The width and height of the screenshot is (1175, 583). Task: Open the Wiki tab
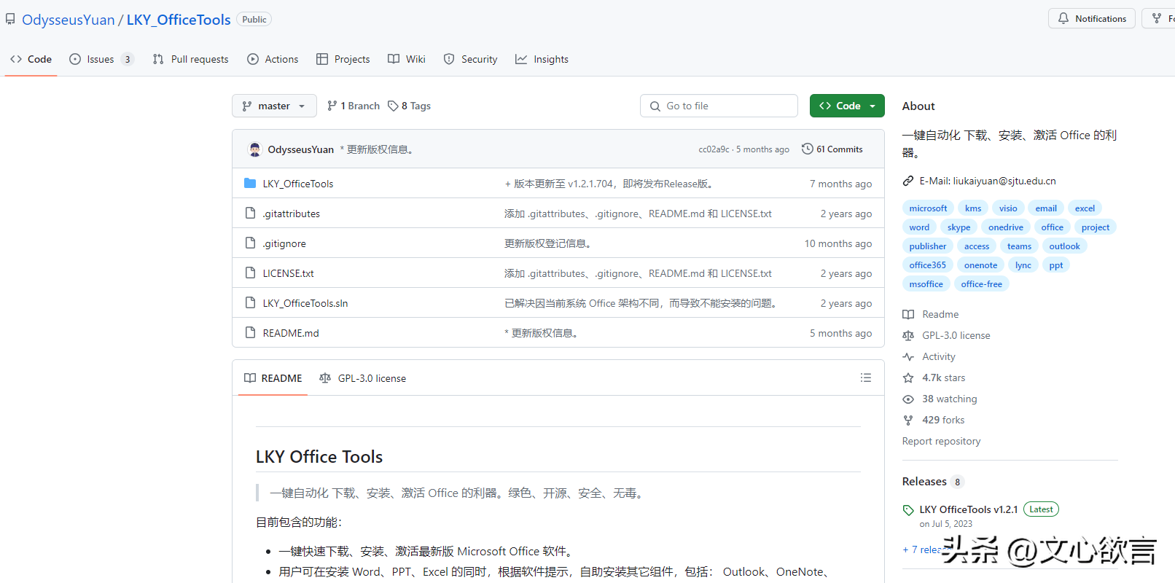click(x=407, y=59)
